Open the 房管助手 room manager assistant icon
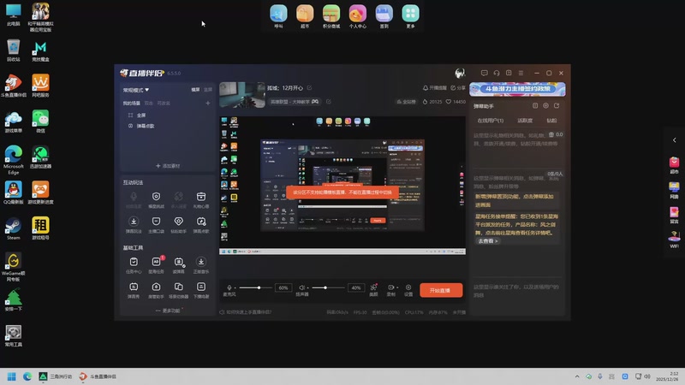The width and height of the screenshot is (685, 385). [x=156, y=290]
